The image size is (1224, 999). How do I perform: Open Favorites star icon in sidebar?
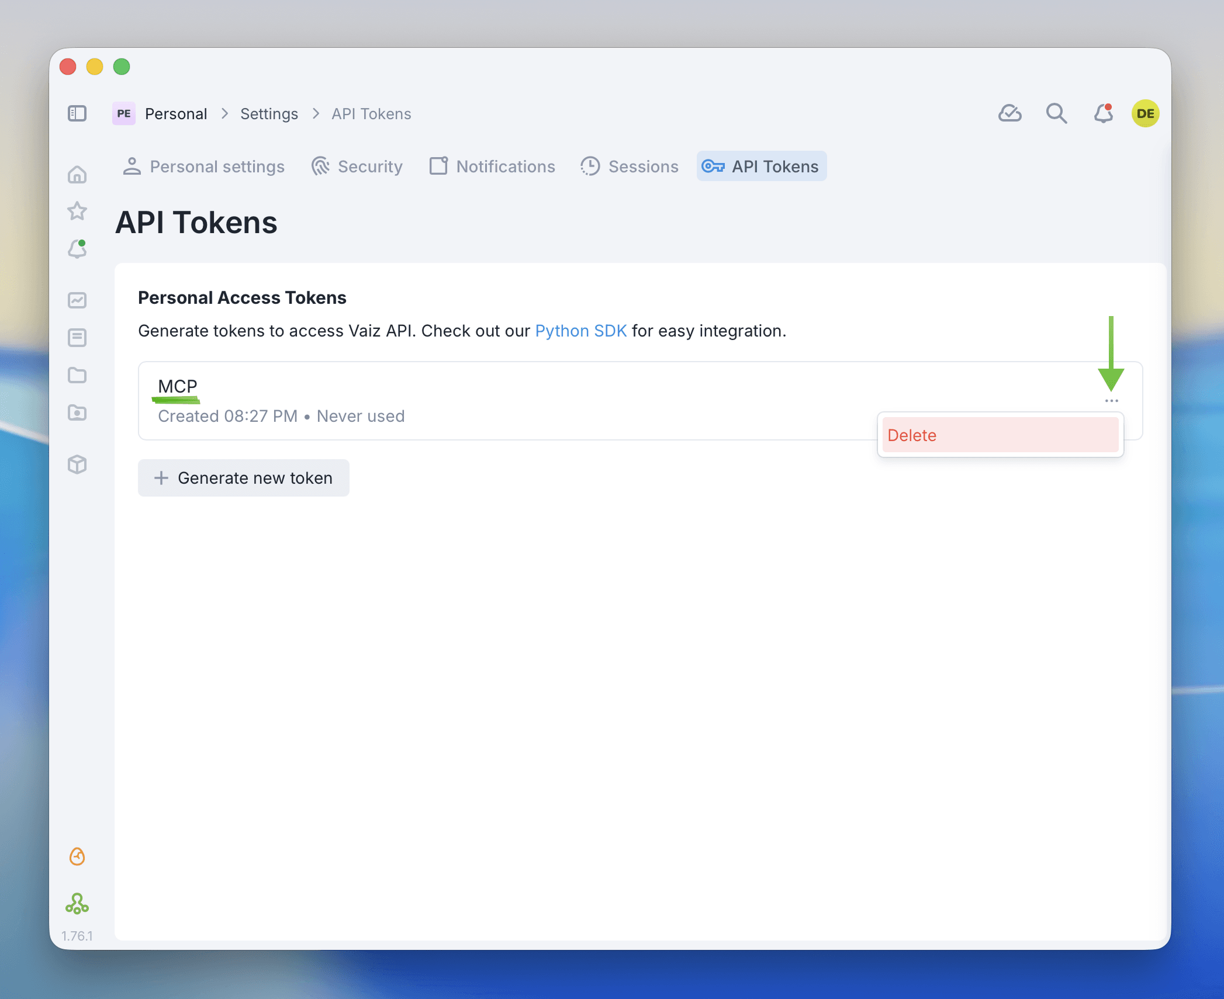pos(77,211)
